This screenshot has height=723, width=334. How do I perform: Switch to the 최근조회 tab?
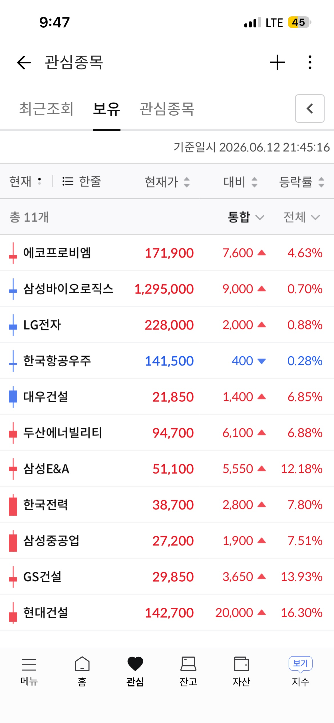pyautogui.click(x=47, y=109)
